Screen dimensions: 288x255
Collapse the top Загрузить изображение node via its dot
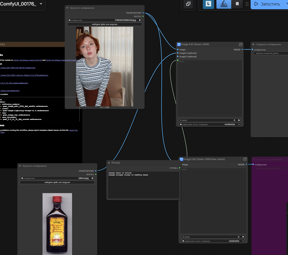[x=68, y=8]
